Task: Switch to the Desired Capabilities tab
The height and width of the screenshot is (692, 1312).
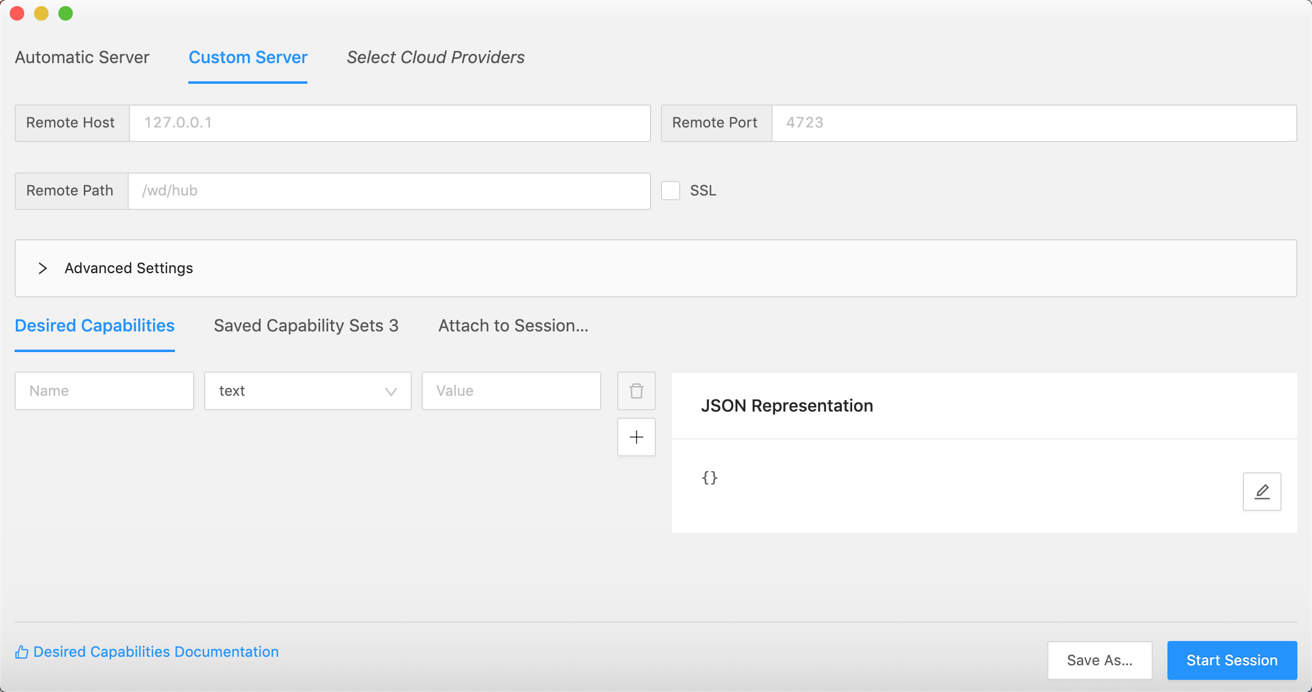Action: 95,325
